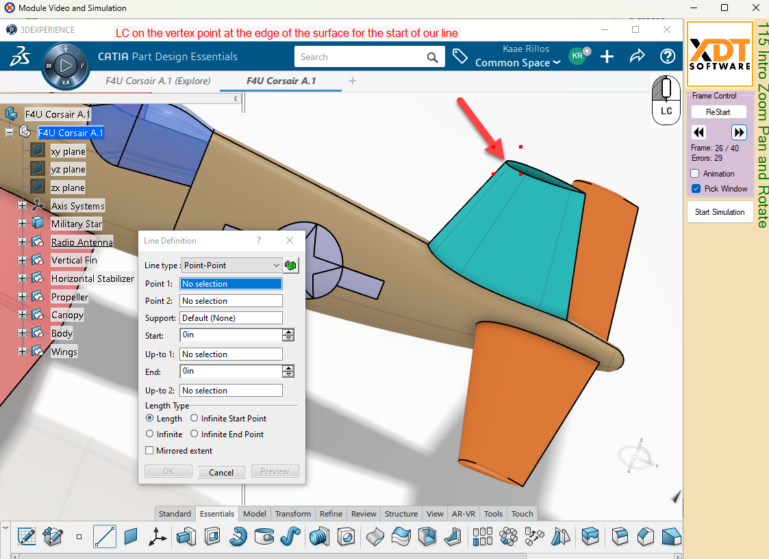Select the User Pattern tool
This screenshot has width=769, height=559.
click(535, 536)
